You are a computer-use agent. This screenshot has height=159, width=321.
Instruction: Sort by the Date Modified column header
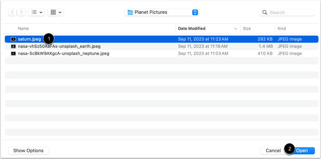191,29
